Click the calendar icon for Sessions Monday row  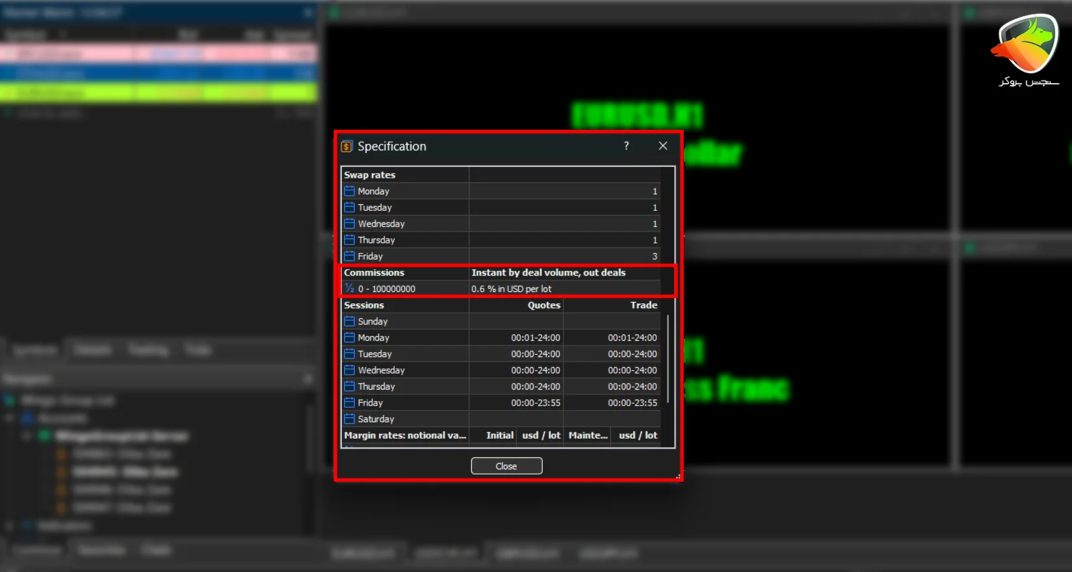click(349, 338)
